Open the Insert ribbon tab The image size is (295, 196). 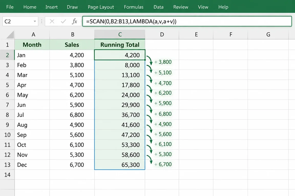[x=51, y=7]
